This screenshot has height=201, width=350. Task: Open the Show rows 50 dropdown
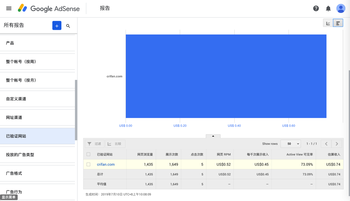click(291, 144)
